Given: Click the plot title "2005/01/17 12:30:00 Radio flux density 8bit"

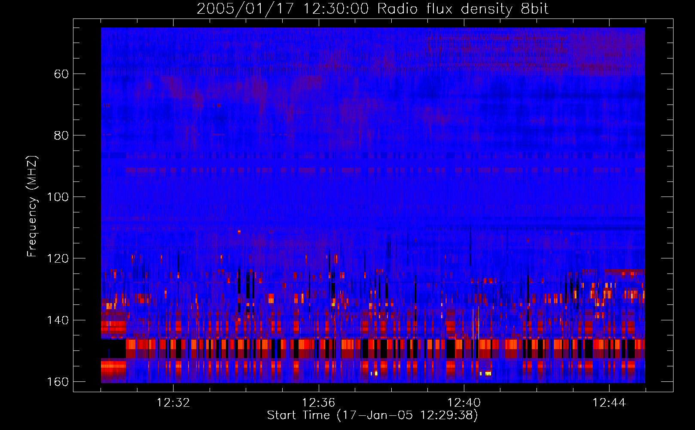Looking at the screenshot, I should 372,9.
